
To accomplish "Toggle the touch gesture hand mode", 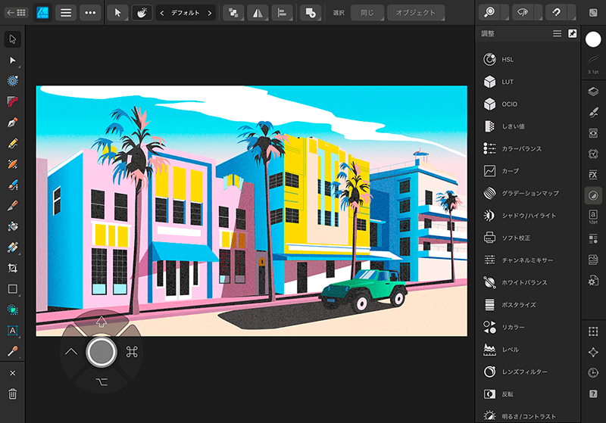I will (141, 12).
